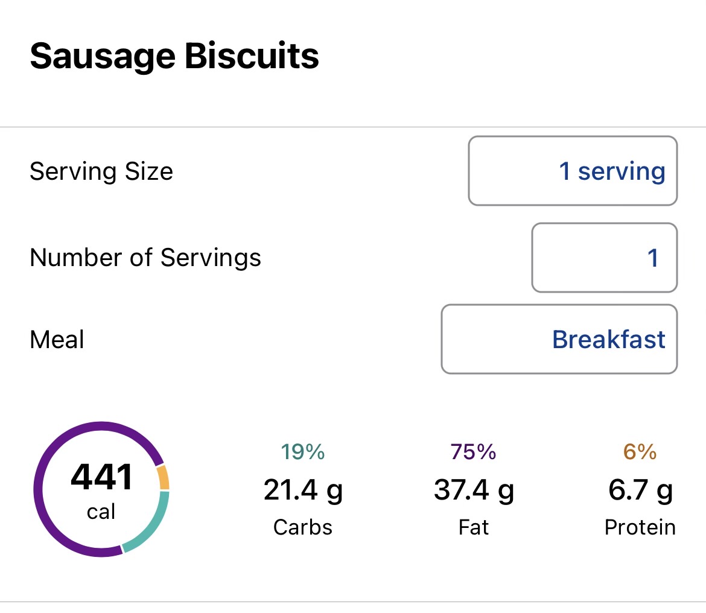This screenshot has height=613, width=706.
Task: Tap the 21.4 g carbs amount
Action: [x=303, y=490]
